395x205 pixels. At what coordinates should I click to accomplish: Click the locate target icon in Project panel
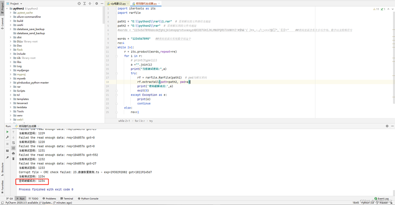79,3
